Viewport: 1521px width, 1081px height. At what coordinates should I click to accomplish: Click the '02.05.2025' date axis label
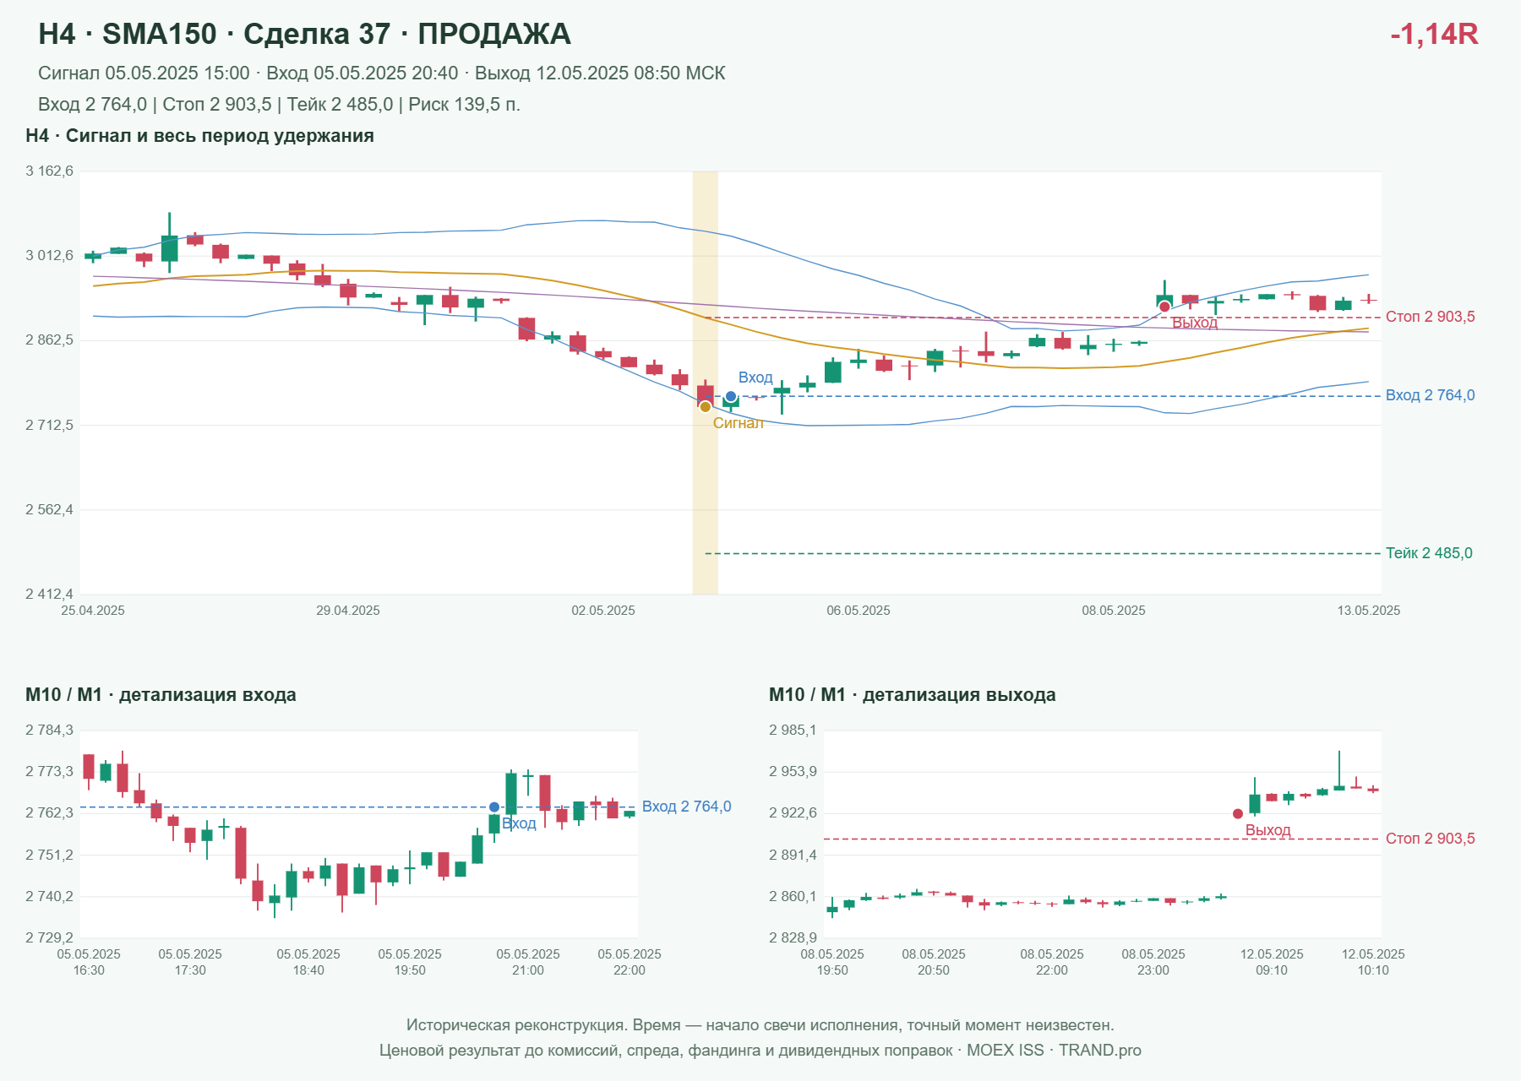603,611
